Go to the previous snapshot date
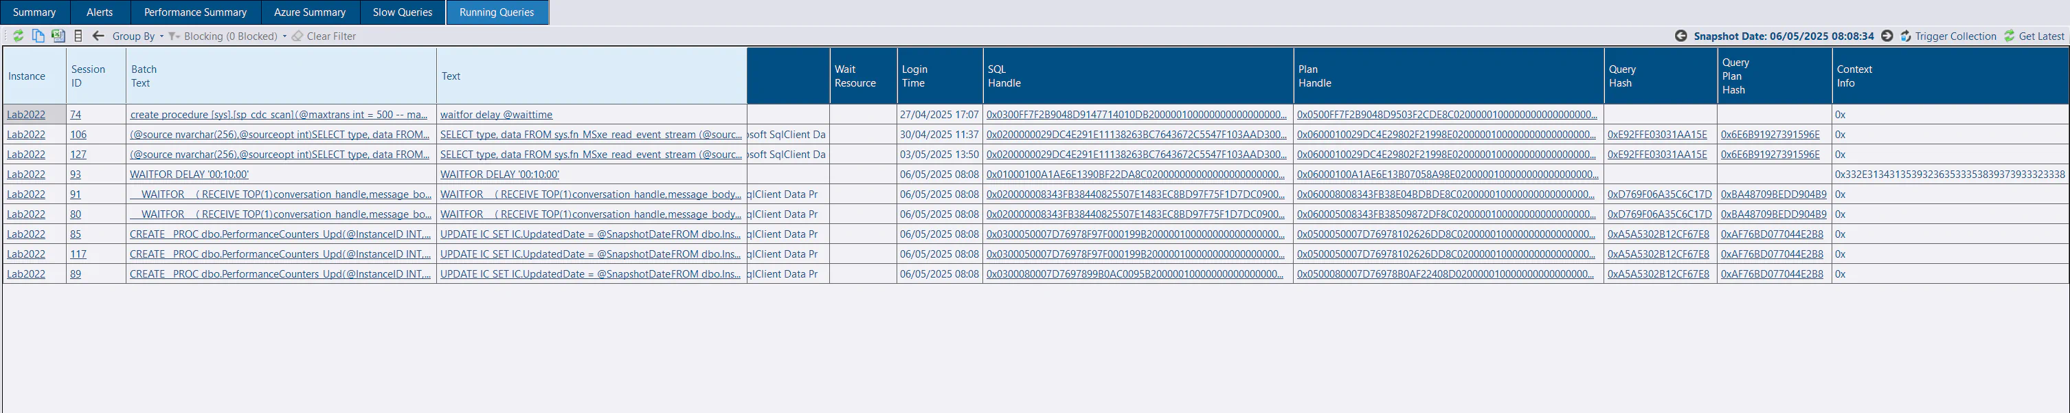 pos(1680,36)
